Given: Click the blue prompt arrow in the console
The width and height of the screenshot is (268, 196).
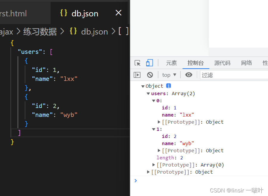Looking at the screenshot, I should (135, 181).
